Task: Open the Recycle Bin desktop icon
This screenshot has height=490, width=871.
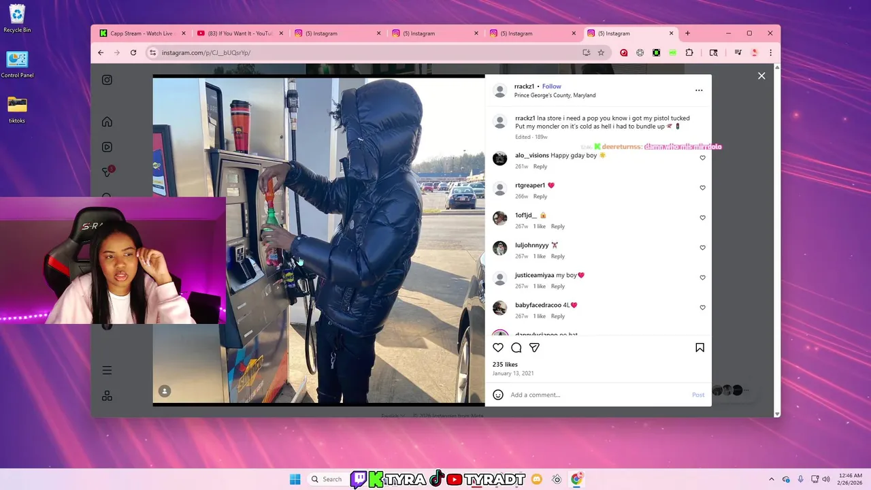Action: click(x=17, y=18)
